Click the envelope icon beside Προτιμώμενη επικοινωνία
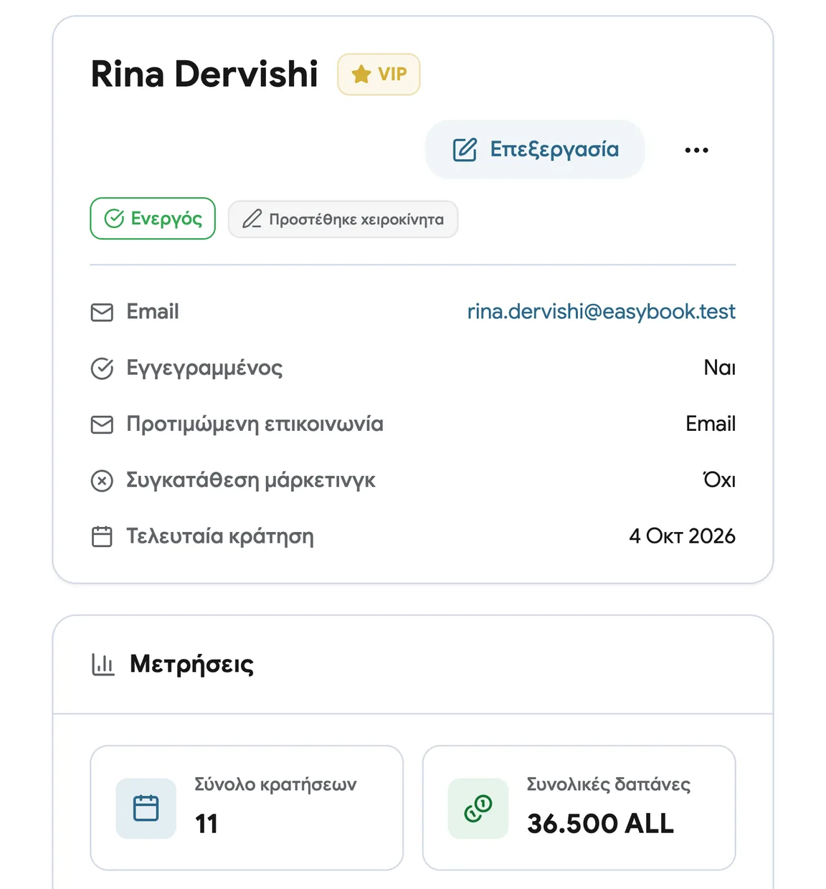 [x=102, y=424]
